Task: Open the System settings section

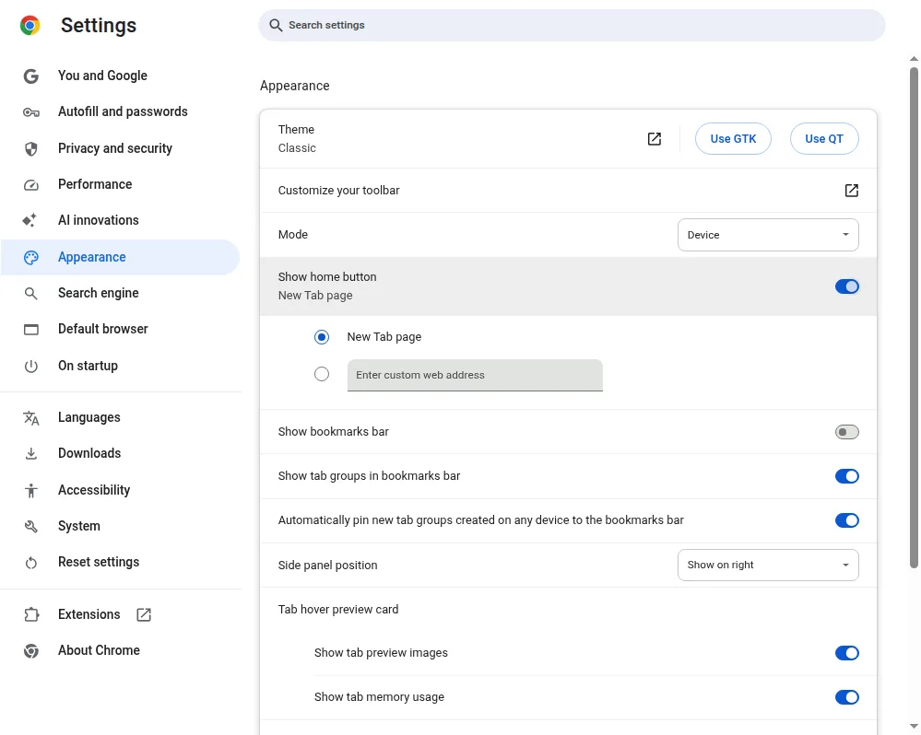Action: coord(120,526)
